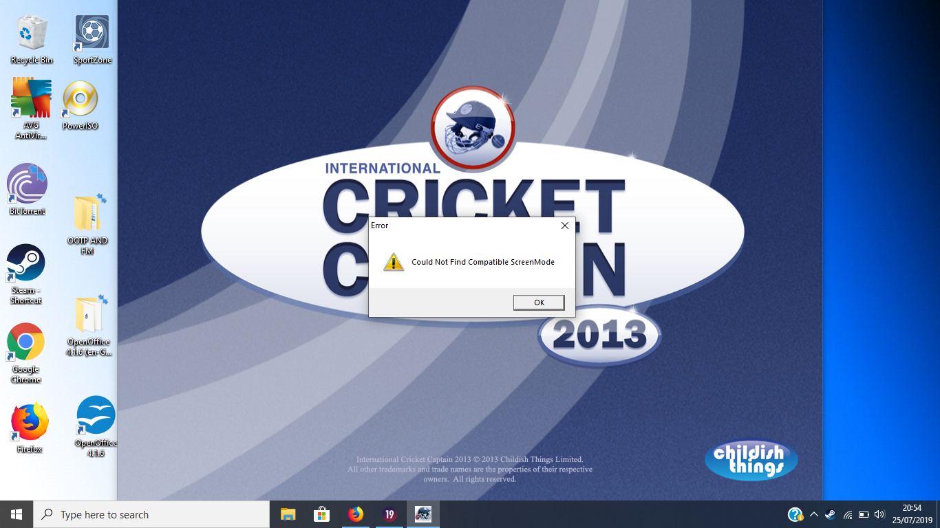Select the SportZone desktop shortcut
The image size is (940, 528).
[92, 41]
